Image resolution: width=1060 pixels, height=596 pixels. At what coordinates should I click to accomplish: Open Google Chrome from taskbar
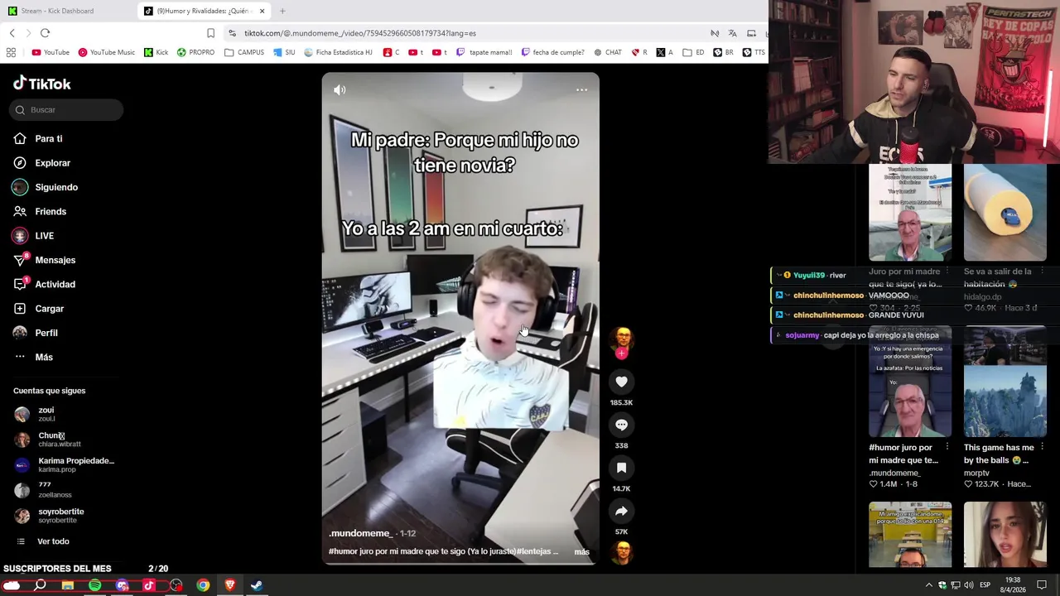[203, 585]
